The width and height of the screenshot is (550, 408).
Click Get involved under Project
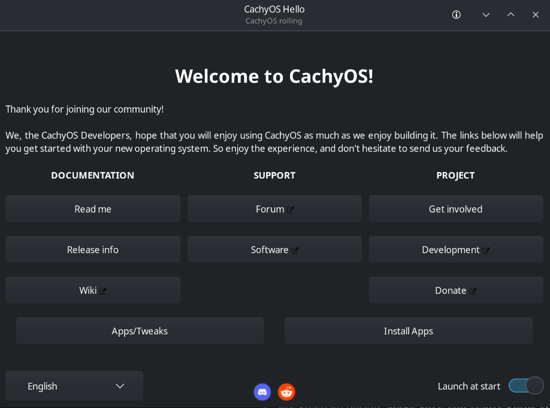pos(455,208)
